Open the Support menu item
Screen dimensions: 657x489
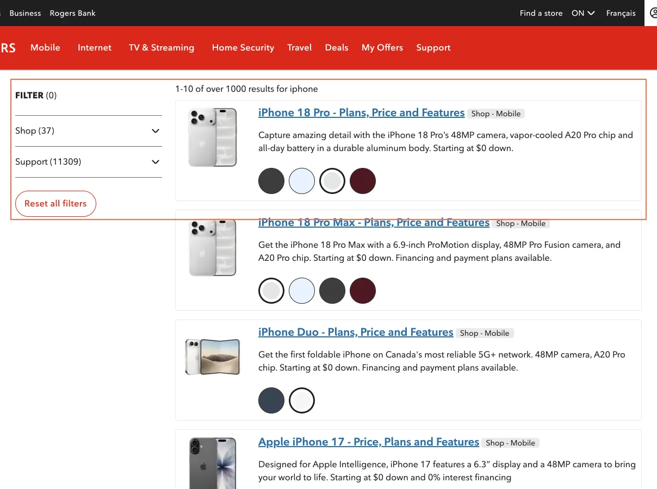[x=433, y=48]
